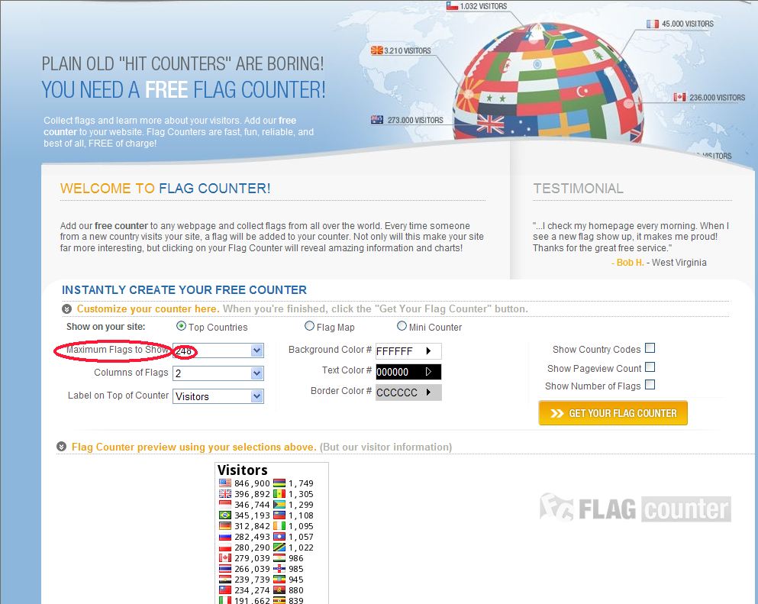This screenshot has width=758, height=604.
Task: Click the Brazil flag beside 345,193
Action: [x=224, y=515]
